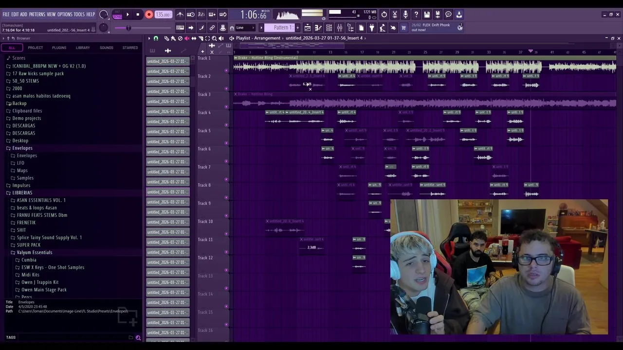623x350 pixels.
Task: Toggle auto-scrolling arrow icon
Action: click(x=191, y=28)
